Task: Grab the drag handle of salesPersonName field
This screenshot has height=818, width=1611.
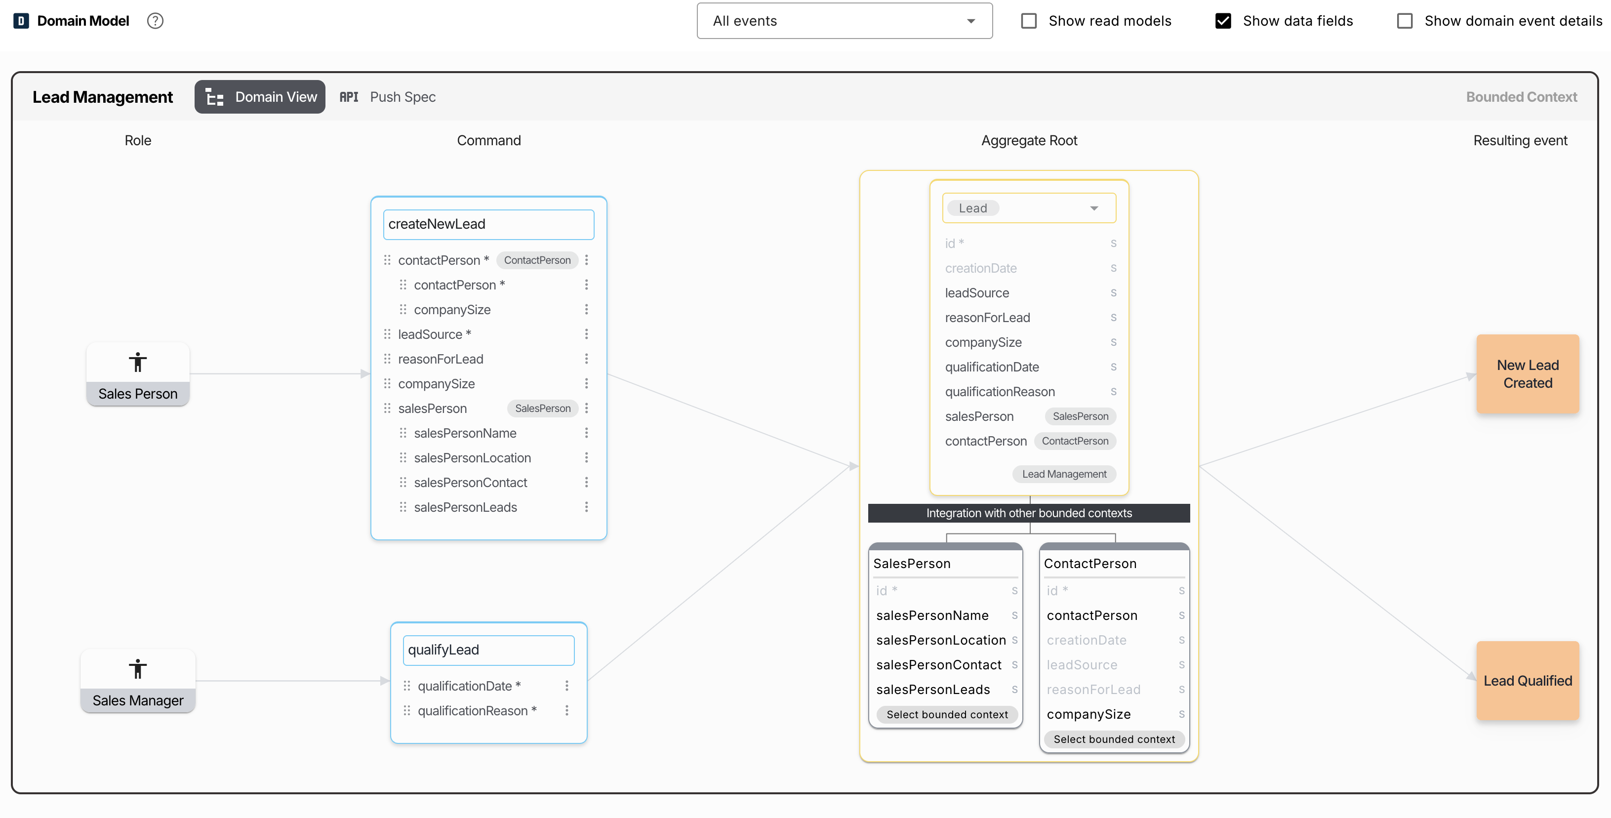Action: tap(403, 433)
